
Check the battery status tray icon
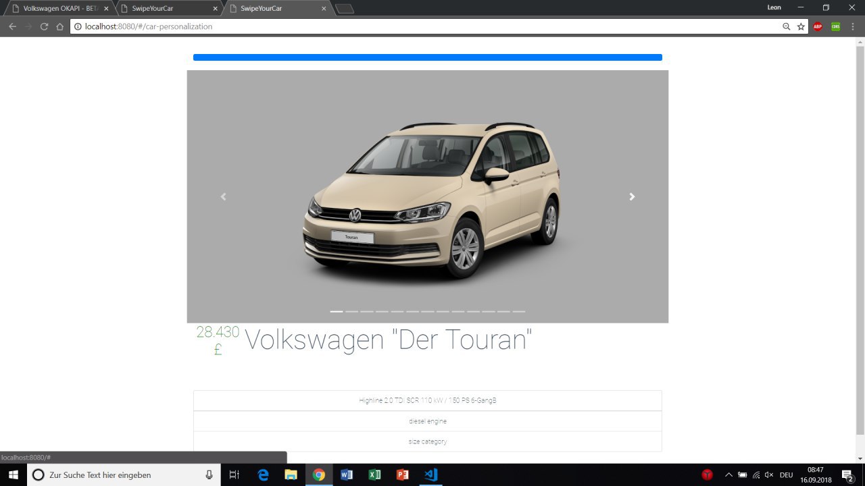point(742,475)
